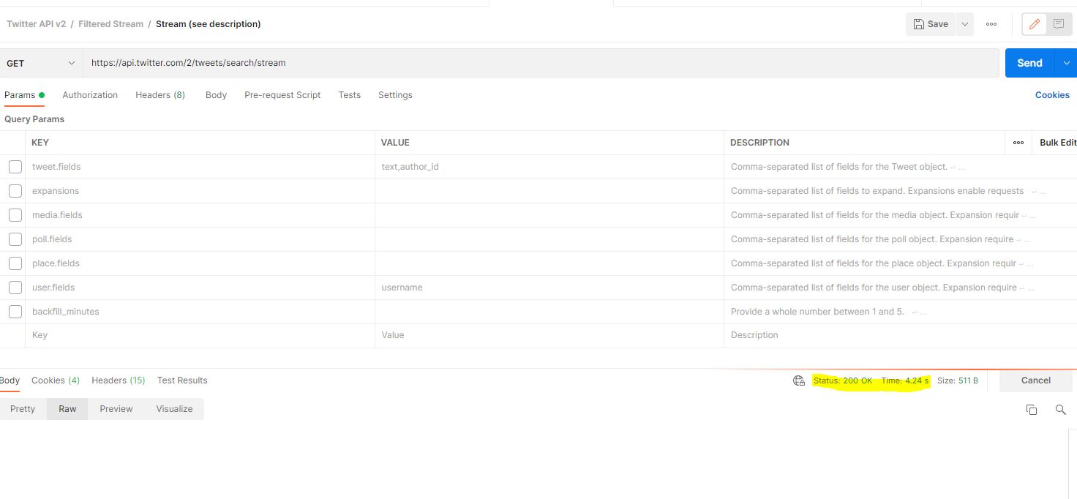This screenshot has width=1077, height=499.
Task: Open the Tests tab
Action: pos(350,95)
